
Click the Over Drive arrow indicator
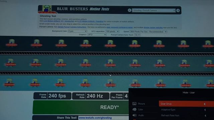(x=205, y=104)
